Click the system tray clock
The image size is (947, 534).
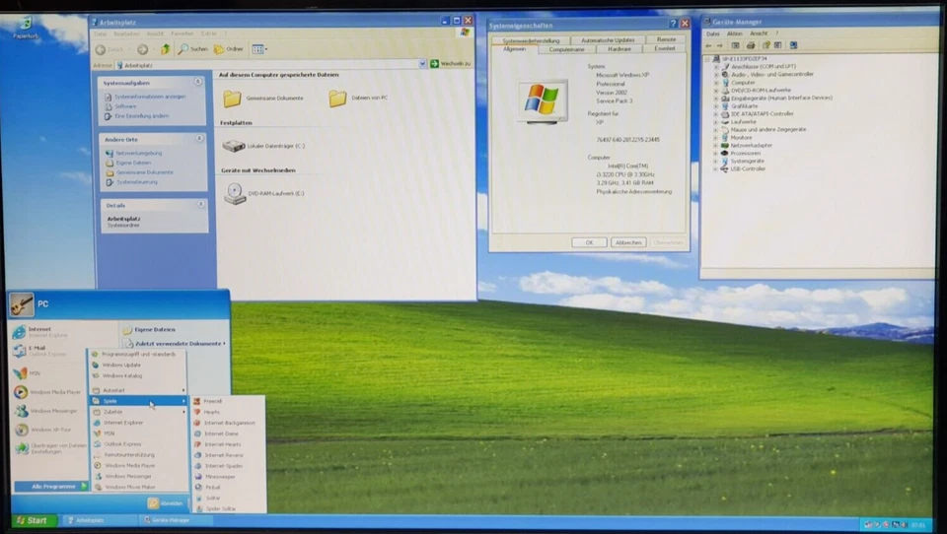point(918,524)
